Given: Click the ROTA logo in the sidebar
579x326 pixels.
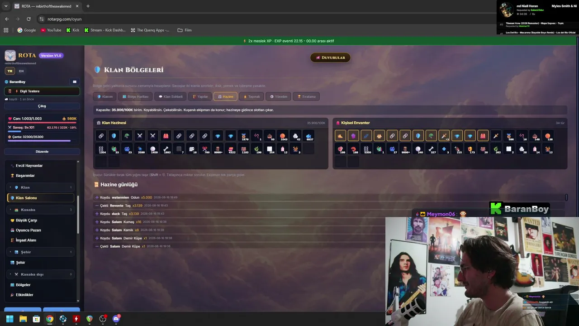Looking at the screenshot, I should click(x=10, y=56).
